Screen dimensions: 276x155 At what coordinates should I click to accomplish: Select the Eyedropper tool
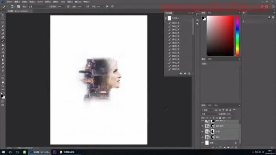point(3,34)
